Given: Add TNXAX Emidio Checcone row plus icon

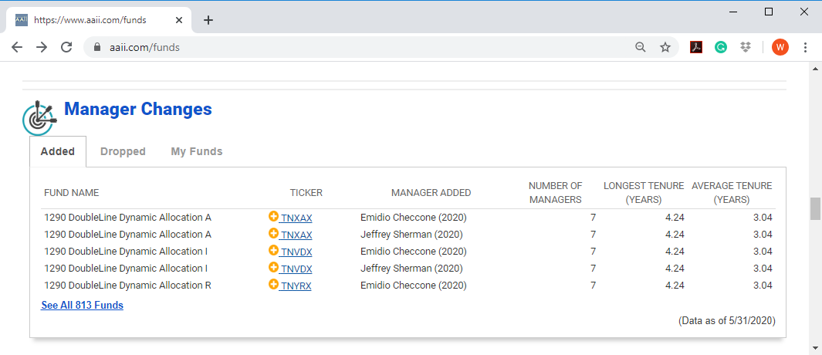Looking at the screenshot, I should (x=273, y=216).
